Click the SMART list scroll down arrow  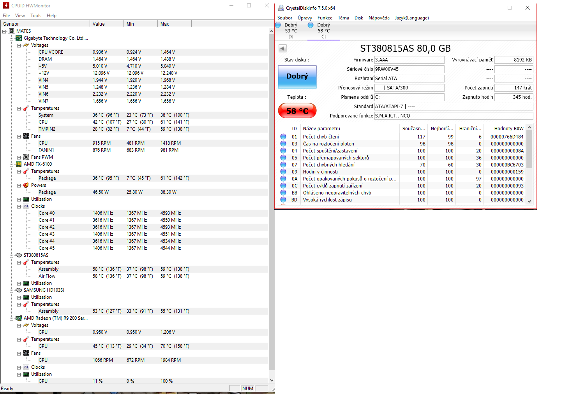[529, 201]
